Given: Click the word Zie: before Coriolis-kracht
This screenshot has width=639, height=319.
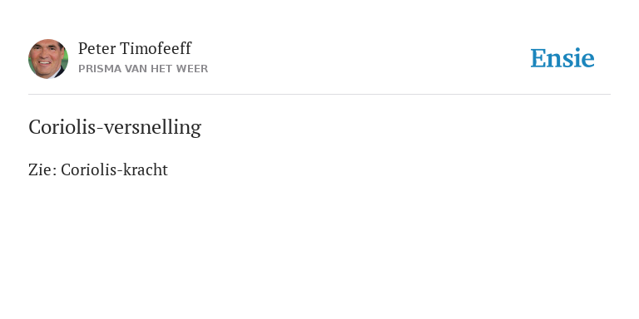Looking at the screenshot, I should pos(42,169).
